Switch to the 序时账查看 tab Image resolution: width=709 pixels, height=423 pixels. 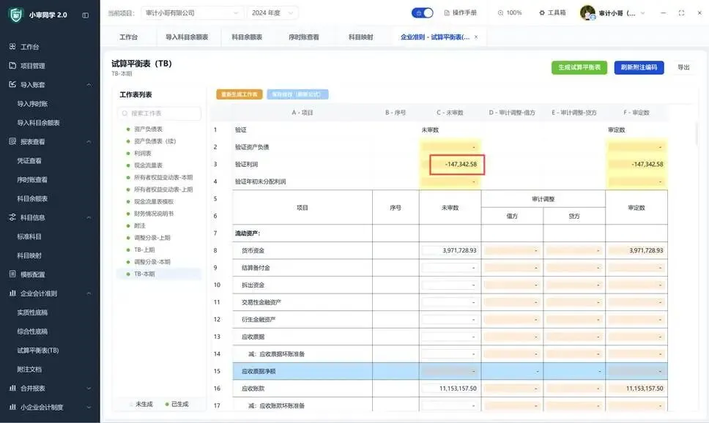point(304,37)
